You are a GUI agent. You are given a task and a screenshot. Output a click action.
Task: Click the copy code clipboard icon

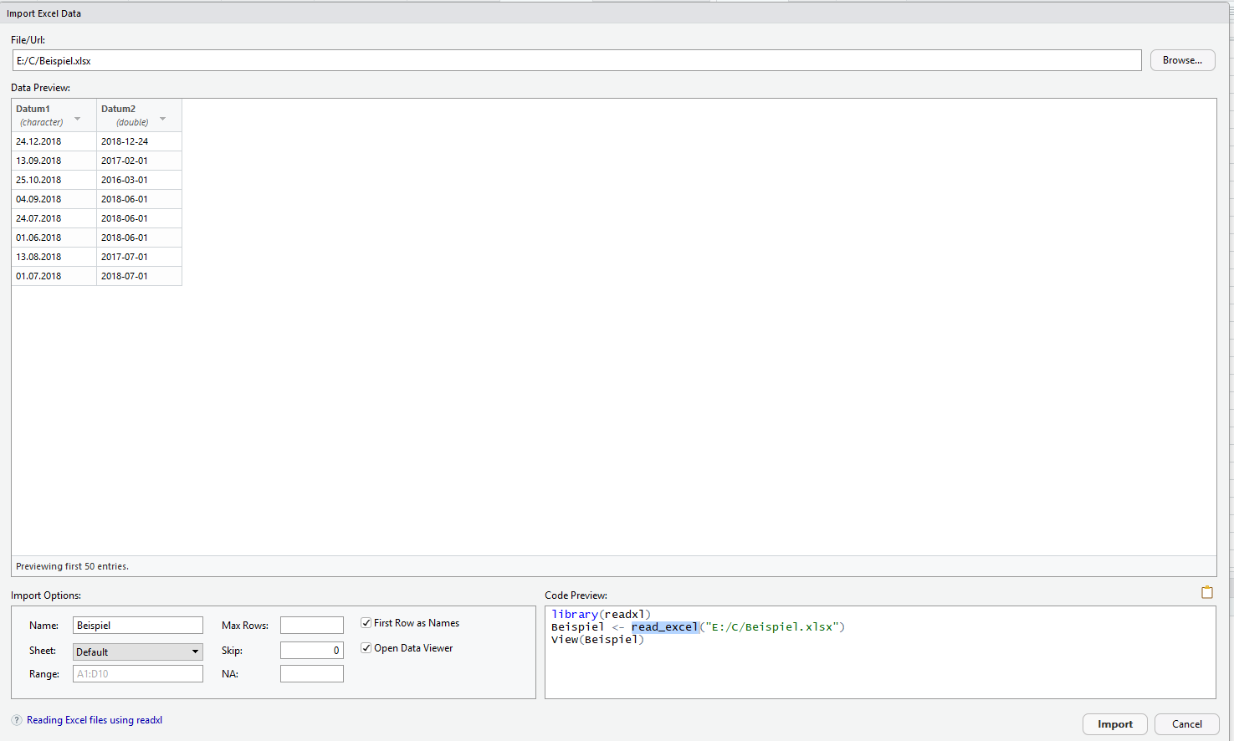click(1206, 592)
